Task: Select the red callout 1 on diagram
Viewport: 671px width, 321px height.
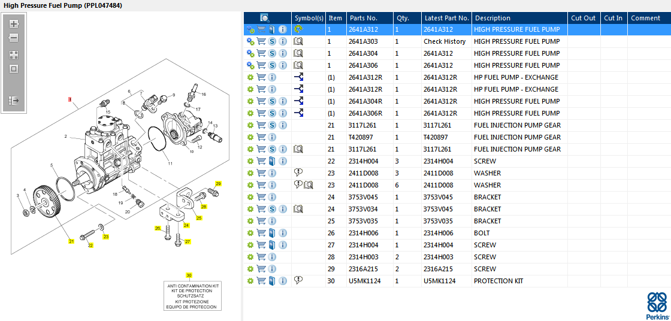Action: [71, 99]
